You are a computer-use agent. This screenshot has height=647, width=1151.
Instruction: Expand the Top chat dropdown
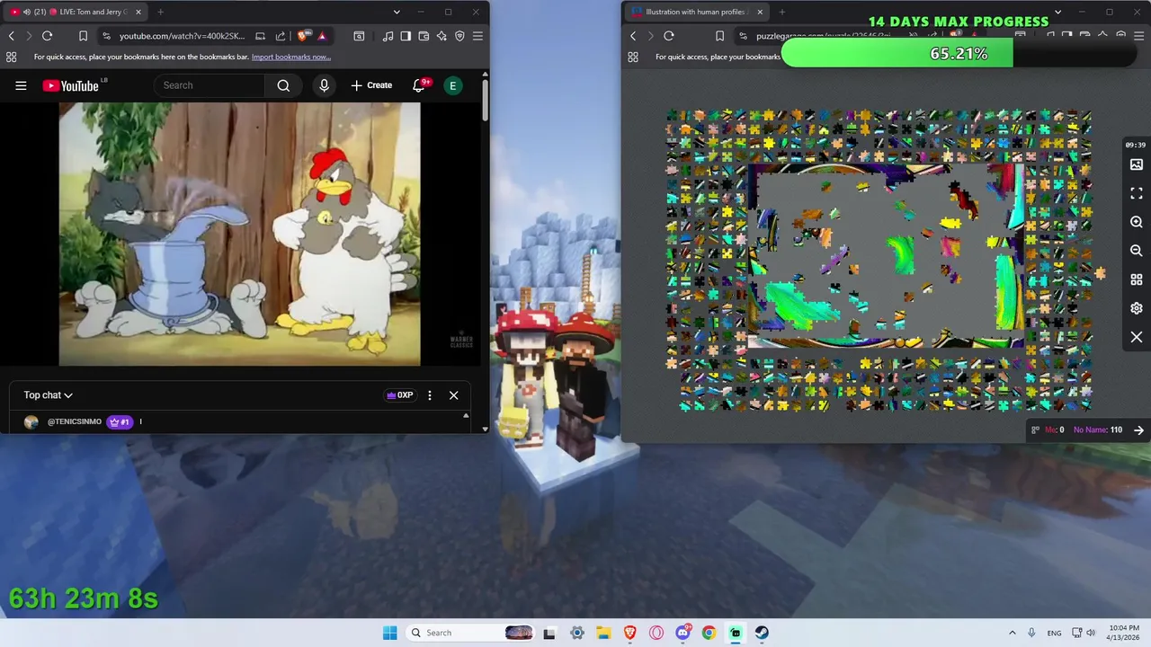(x=49, y=395)
